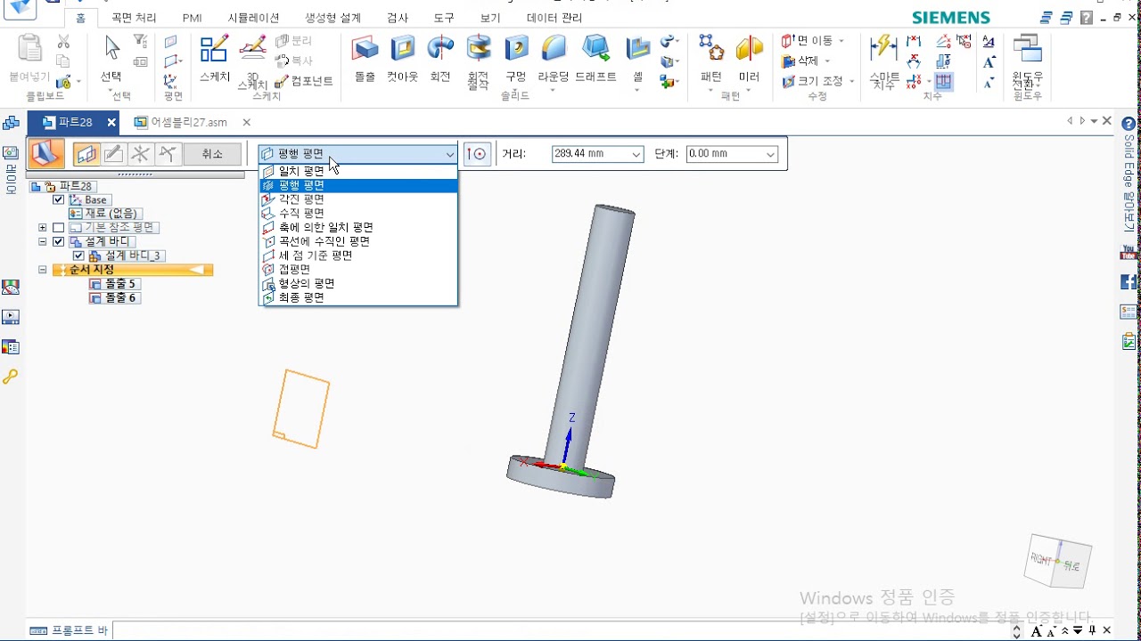Image resolution: width=1141 pixels, height=641 pixels.
Task: Open the 거리 distance dropdown
Action: tap(636, 154)
